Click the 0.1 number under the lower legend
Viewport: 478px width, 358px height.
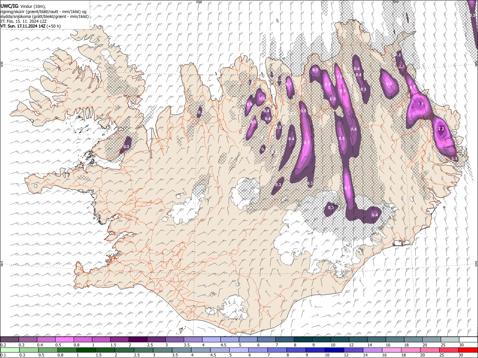(x=3, y=355)
